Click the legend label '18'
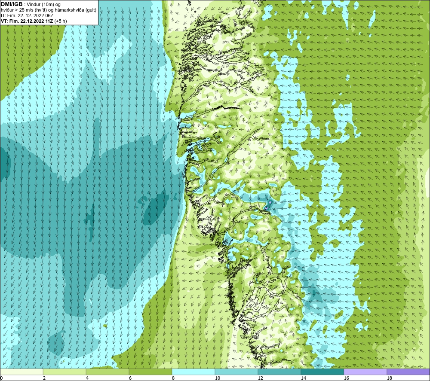430x381 pixels. (389, 378)
